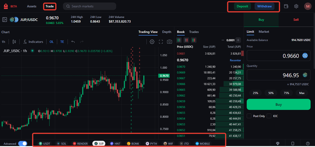Image resolution: width=315 pixels, height=147 pixels.
Task: Toggle the green dot beside JUP_USDC 1h legend
Action: point(32,51)
